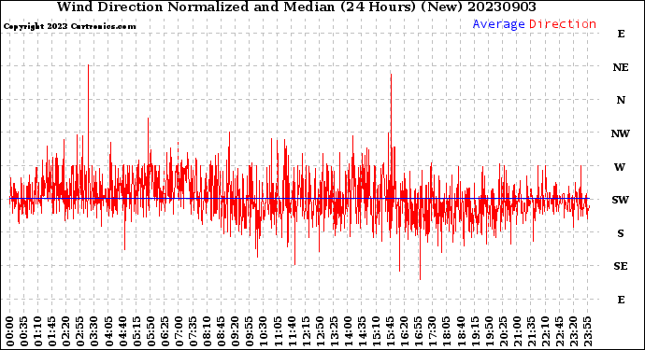Click the 08:10 time axis label
Screen dimensions: 645x350
tap(207, 331)
